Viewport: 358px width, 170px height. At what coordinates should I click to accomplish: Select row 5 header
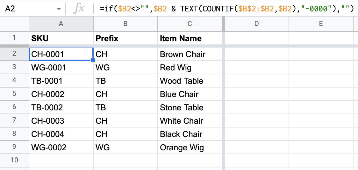point(14,94)
